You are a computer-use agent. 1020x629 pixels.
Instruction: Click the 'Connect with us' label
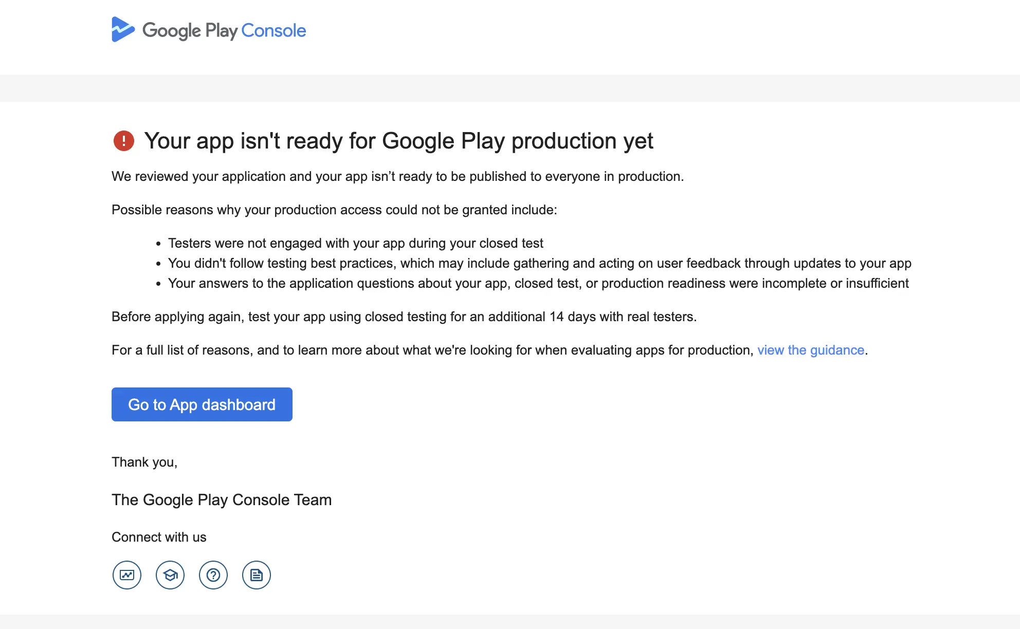159,537
